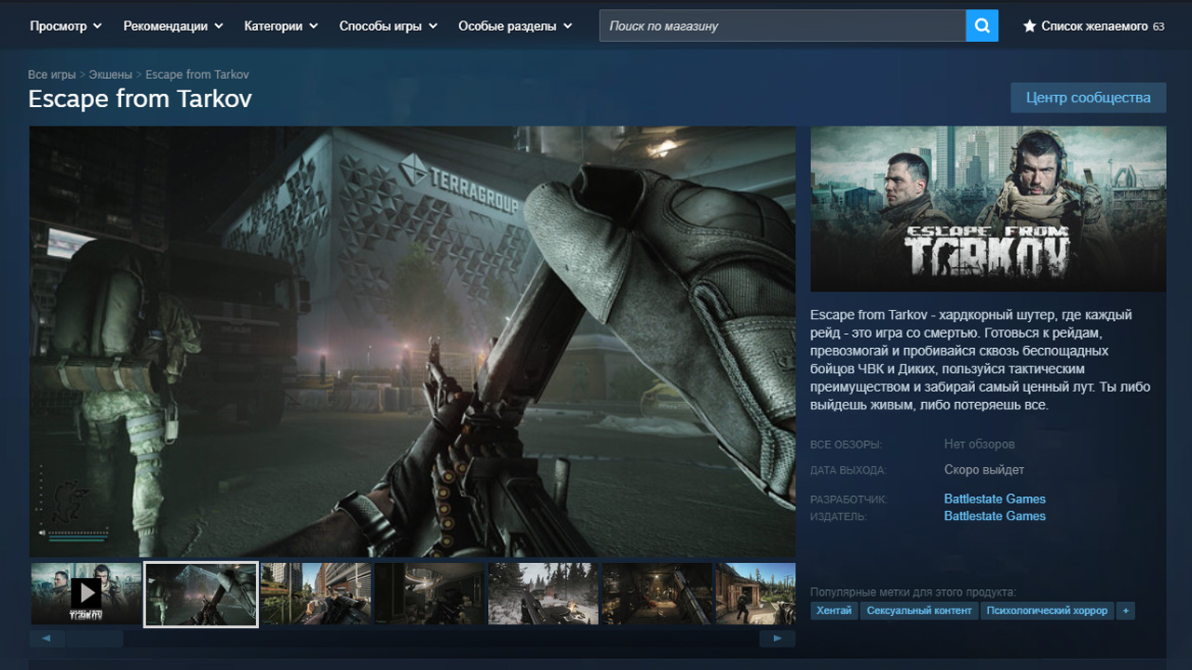Viewport: 1192px width, 670px height.
Task: Click the thumbnail strip scrollbar handle
Action: pyautogui.click(x=93, y=638)
